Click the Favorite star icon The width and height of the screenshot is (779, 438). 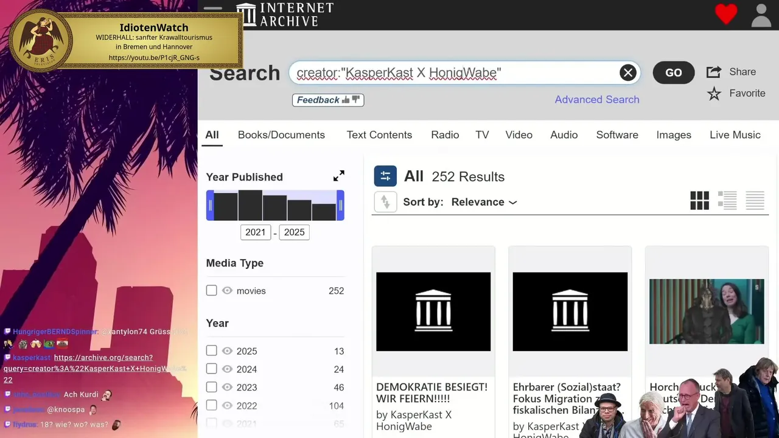(x=714, y=94)
